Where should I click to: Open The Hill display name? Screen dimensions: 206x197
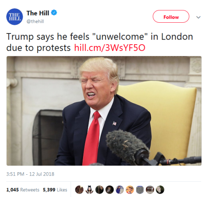click(x=38, y=13)
